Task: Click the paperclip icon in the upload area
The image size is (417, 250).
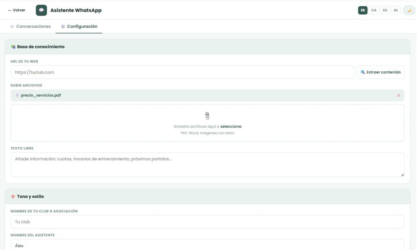Action: (207, 116)
